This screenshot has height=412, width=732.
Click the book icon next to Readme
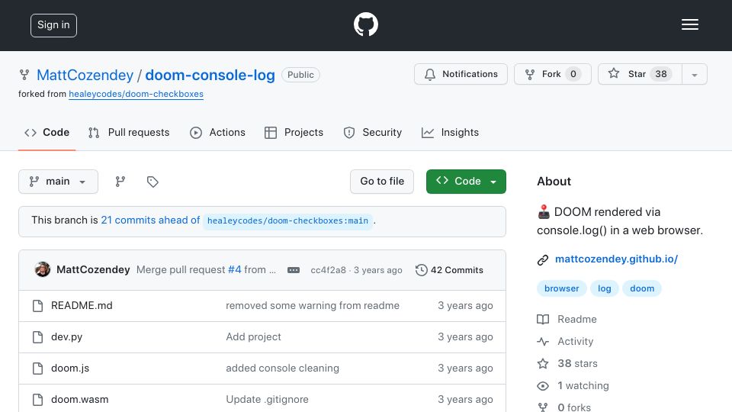pyautogui.click(x=542, y=319)
